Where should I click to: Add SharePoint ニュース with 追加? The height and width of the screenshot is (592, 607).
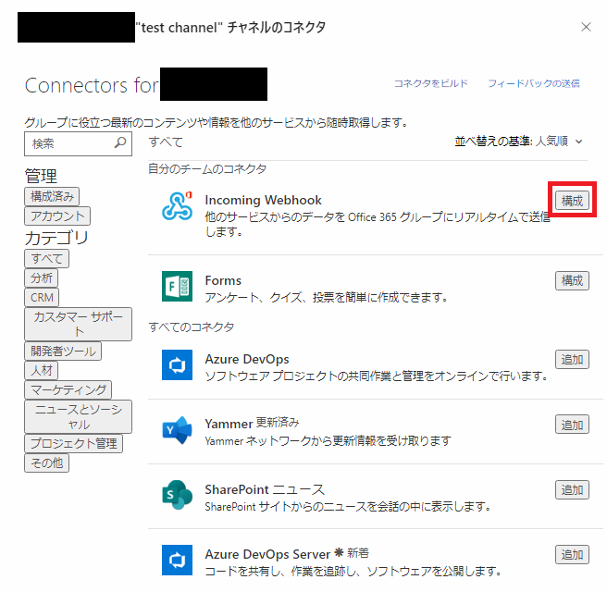coord(572,490)
